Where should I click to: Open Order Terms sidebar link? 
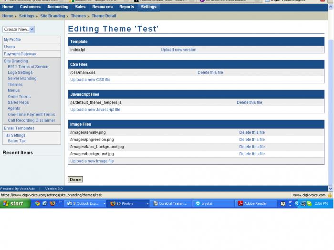click(x=19, y=97)
